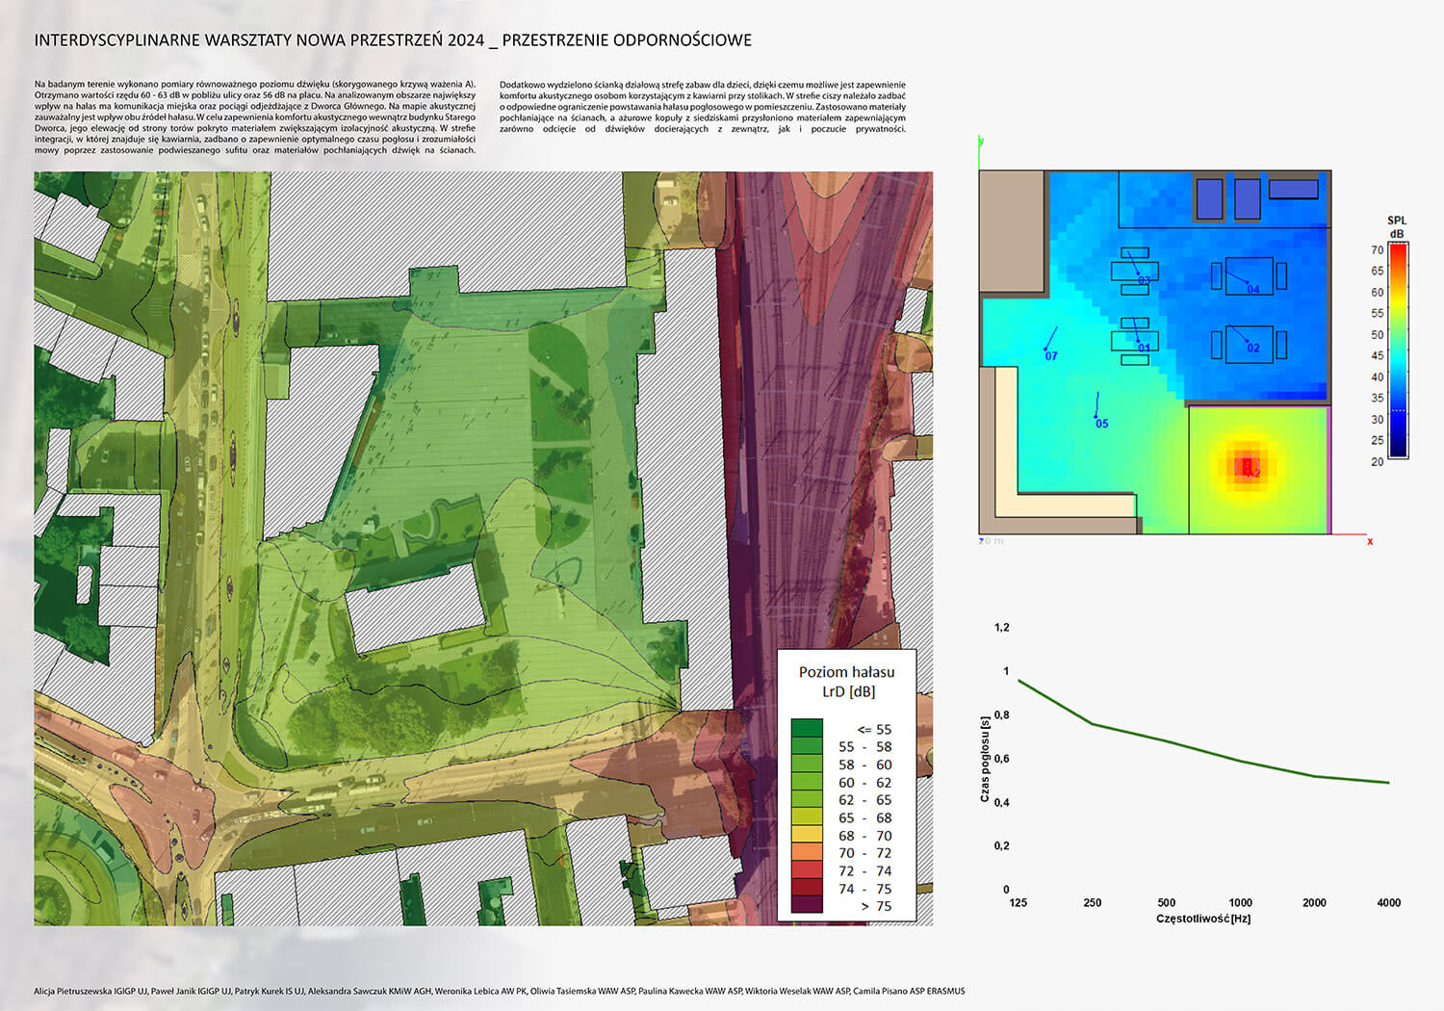Click the '70 - 72' orange legend swatch
Image resolution: width=1444 pixels, height=1011 pixels.
click(807, 852)
